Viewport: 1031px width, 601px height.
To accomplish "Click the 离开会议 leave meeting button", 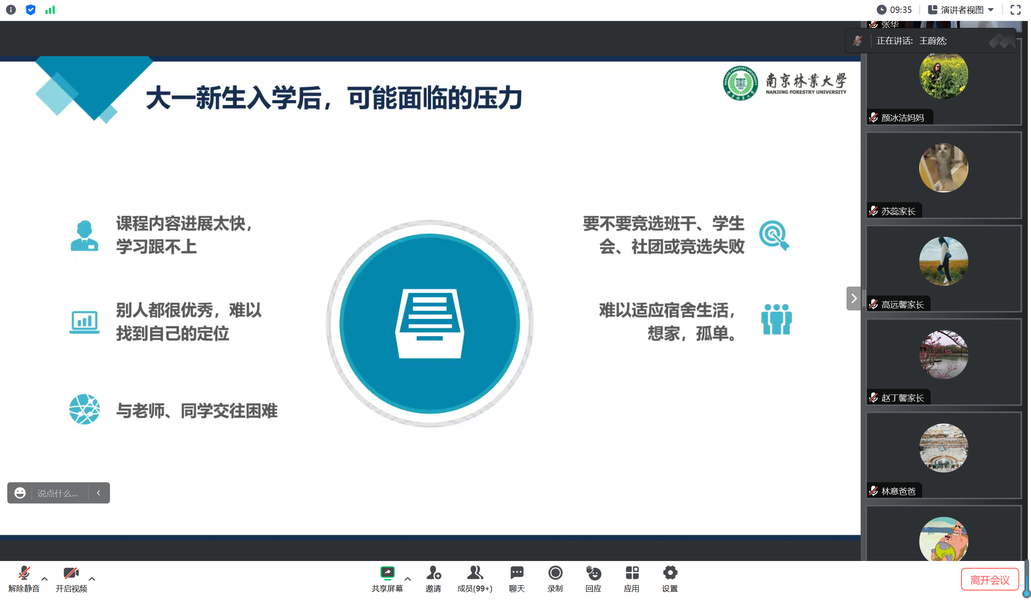I will [x=989, y=579].
